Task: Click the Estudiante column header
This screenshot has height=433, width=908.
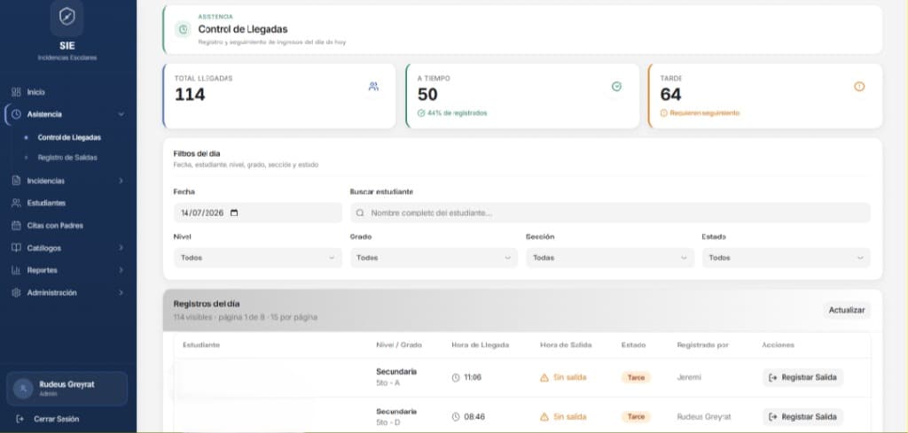Action: (x=201, y=344)
